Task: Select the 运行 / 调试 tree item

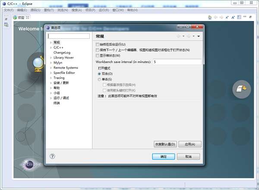Action: (x=61, y=98)
